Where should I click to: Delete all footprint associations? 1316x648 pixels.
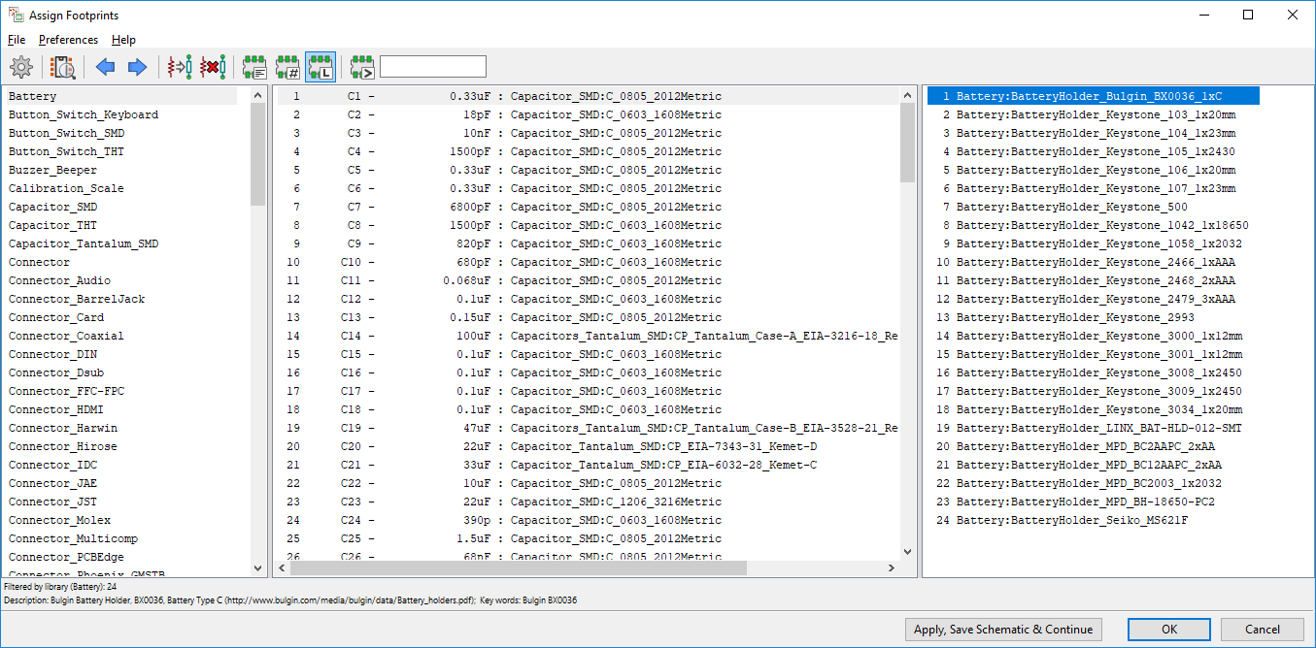[x=213, y=67]
